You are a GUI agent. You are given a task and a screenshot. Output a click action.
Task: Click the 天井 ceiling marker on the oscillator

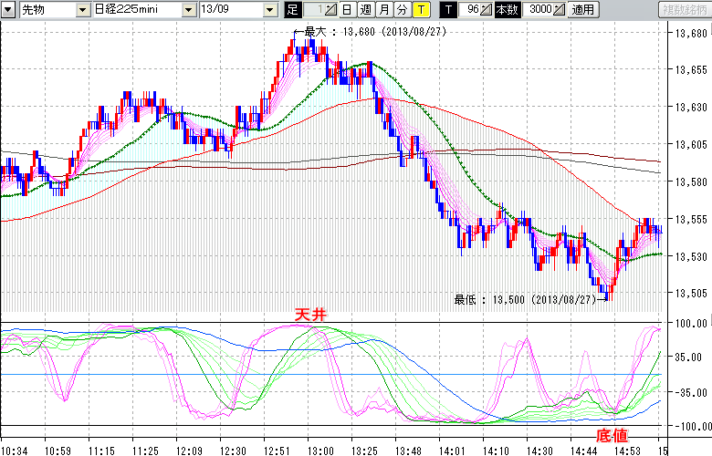point(309,314)
